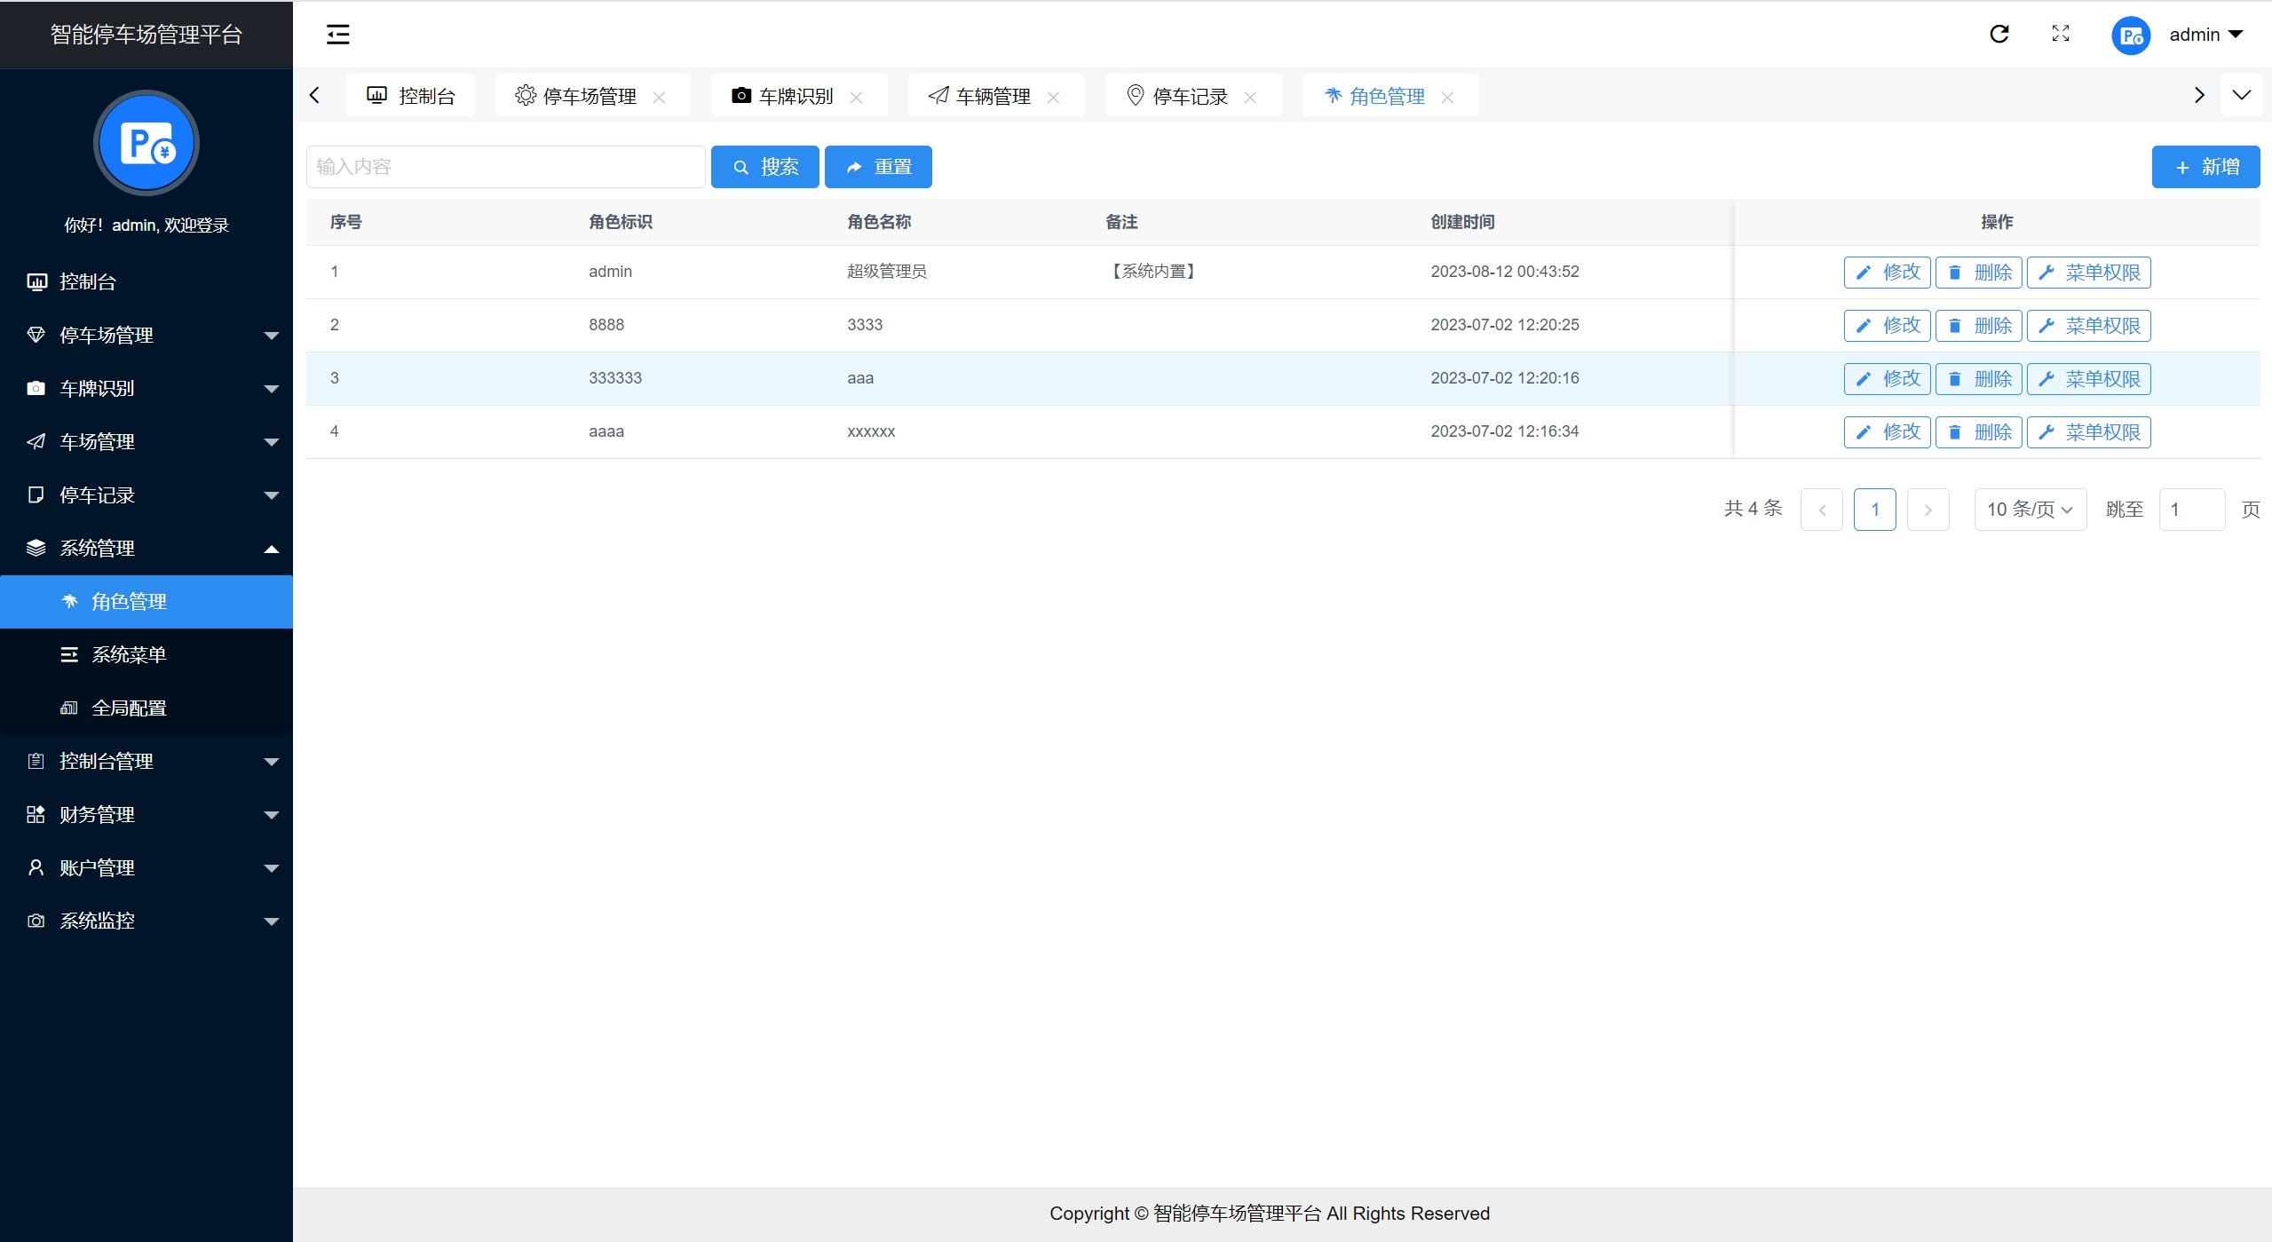This screenshot has width=2272, height=1242.
Task: Click the refresh icon in header
Action: 1999,34
